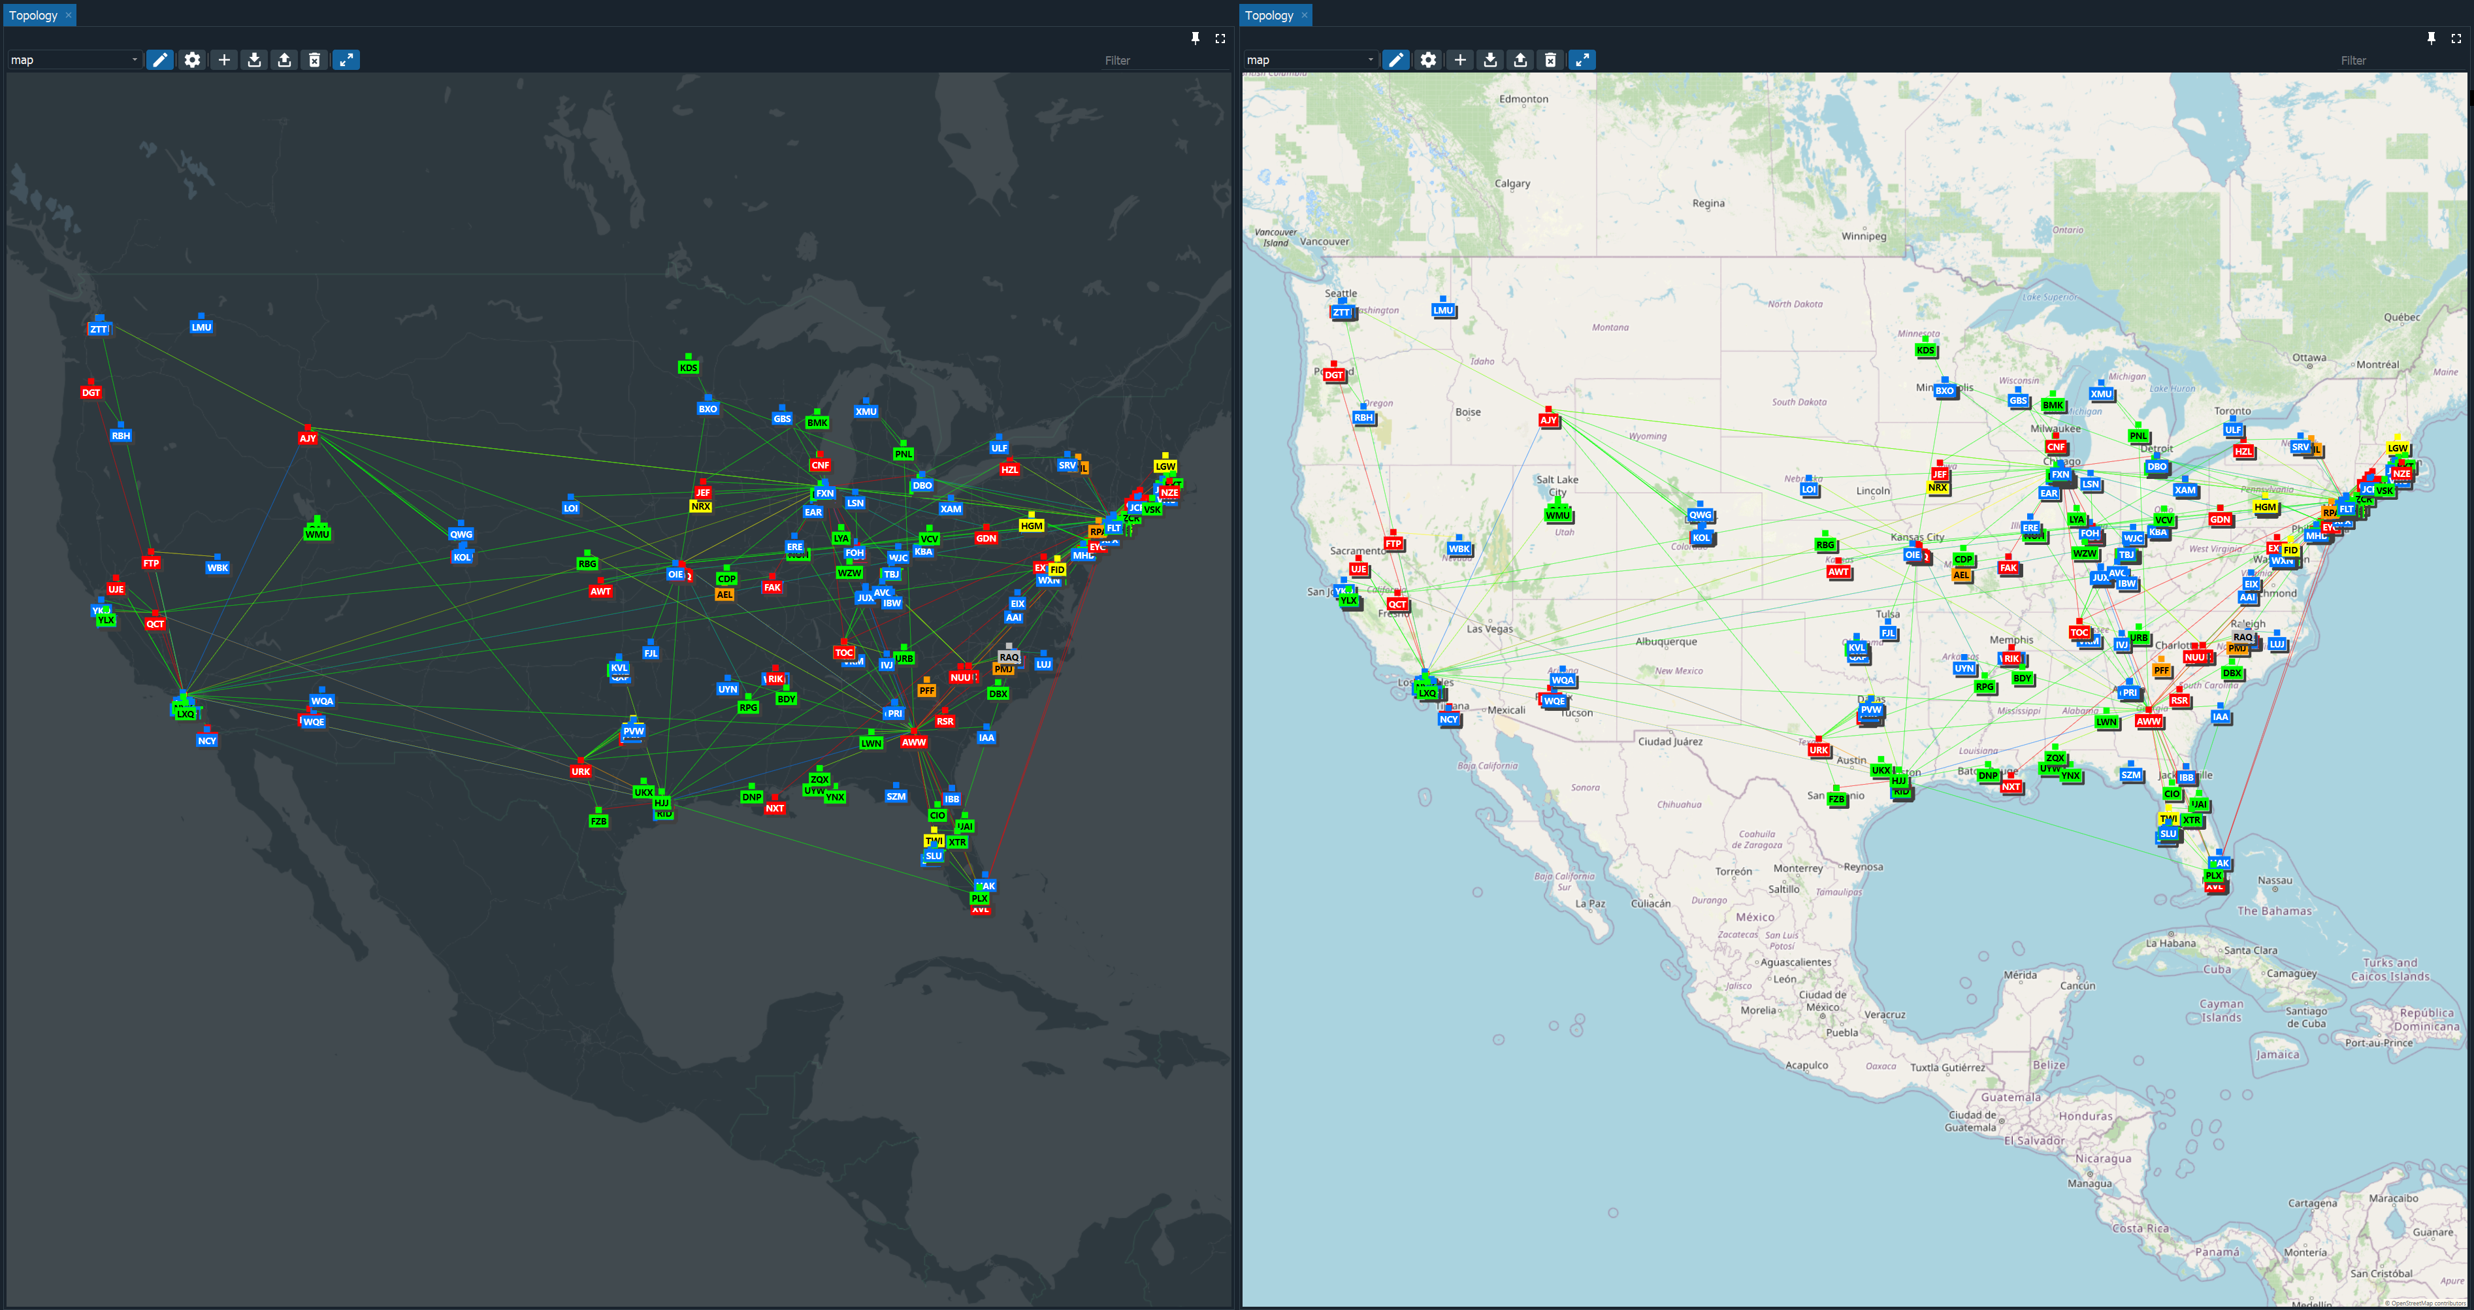Select RBG node on right street map
2474x1310 pixels.
coord(1825,544)
